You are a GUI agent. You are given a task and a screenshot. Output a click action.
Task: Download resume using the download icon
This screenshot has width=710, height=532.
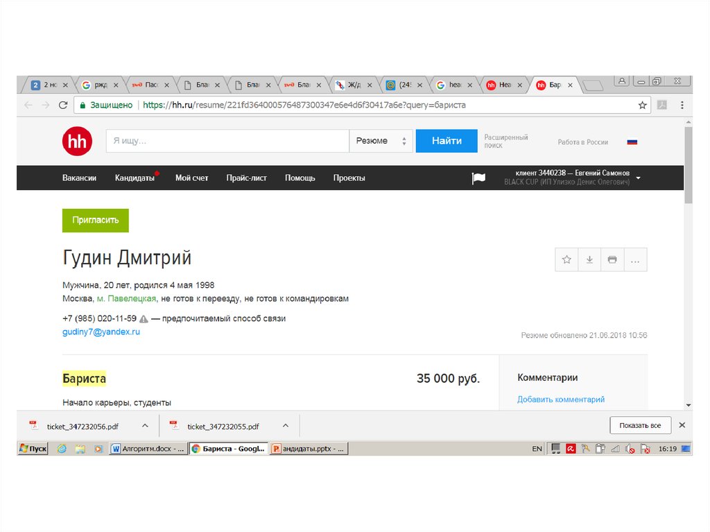click(589, 259)
